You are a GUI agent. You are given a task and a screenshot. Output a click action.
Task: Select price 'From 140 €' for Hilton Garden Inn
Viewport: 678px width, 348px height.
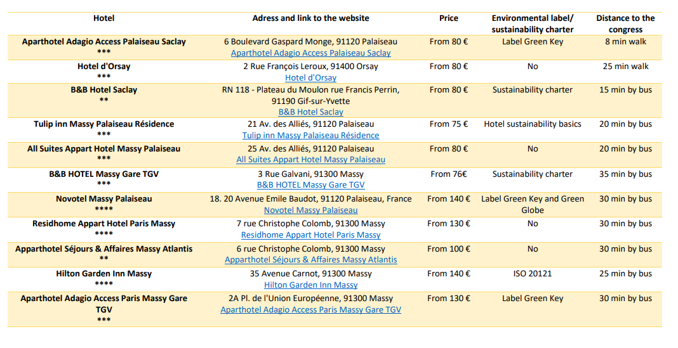(x=448, y=274)
